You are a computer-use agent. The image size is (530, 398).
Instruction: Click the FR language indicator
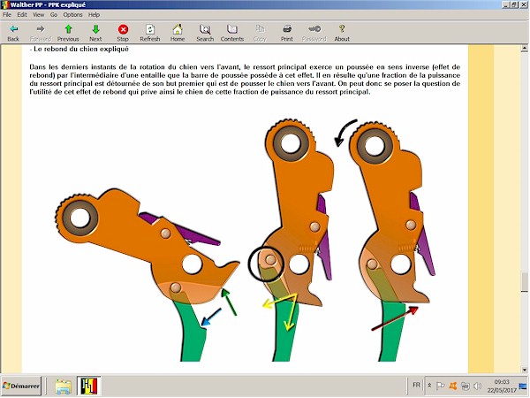(416, 385)
